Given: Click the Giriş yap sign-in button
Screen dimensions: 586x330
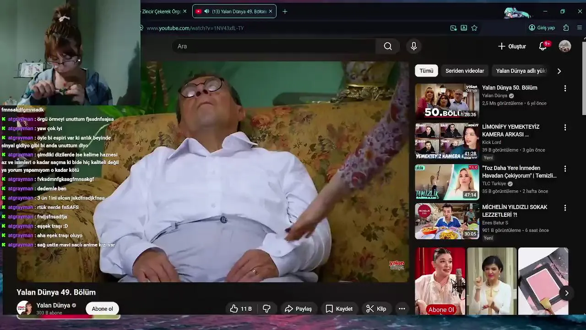Looking at the screenshot, I should 542,28.
